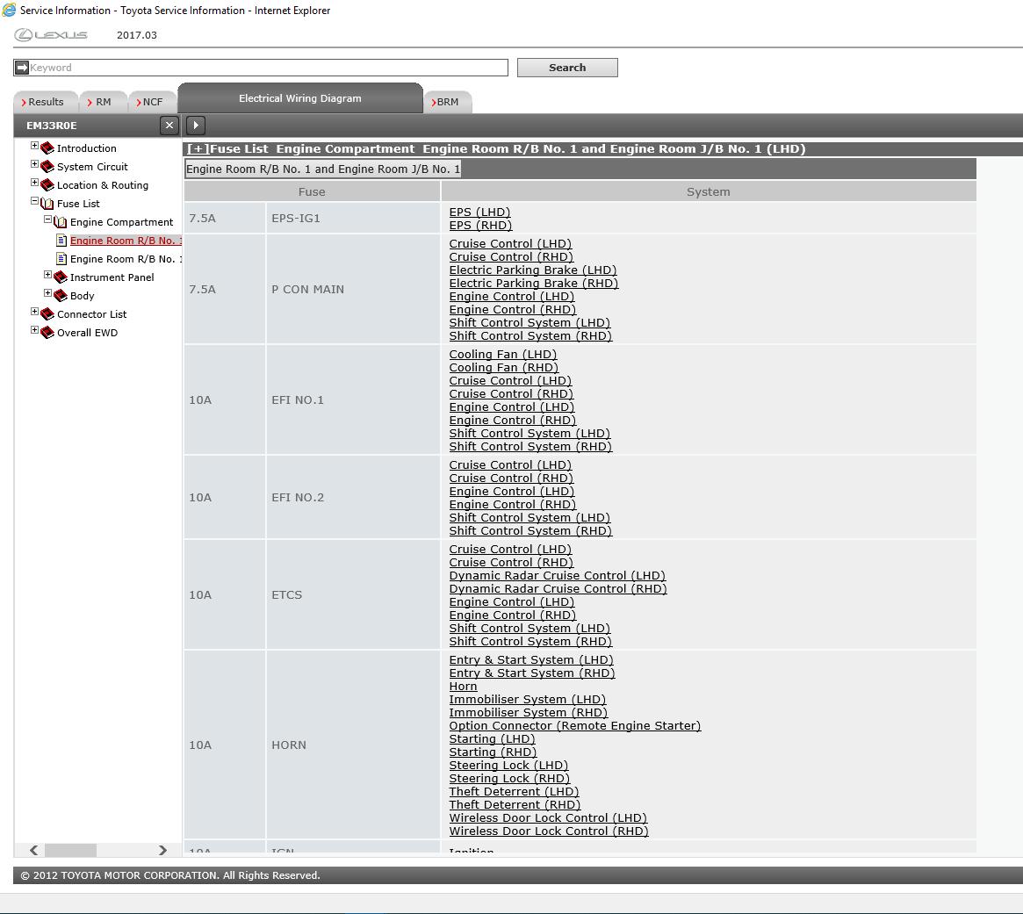Open Entry & Start System (LHD) link
This screenshot has width=1023, height=914.
tap(531, 659)
